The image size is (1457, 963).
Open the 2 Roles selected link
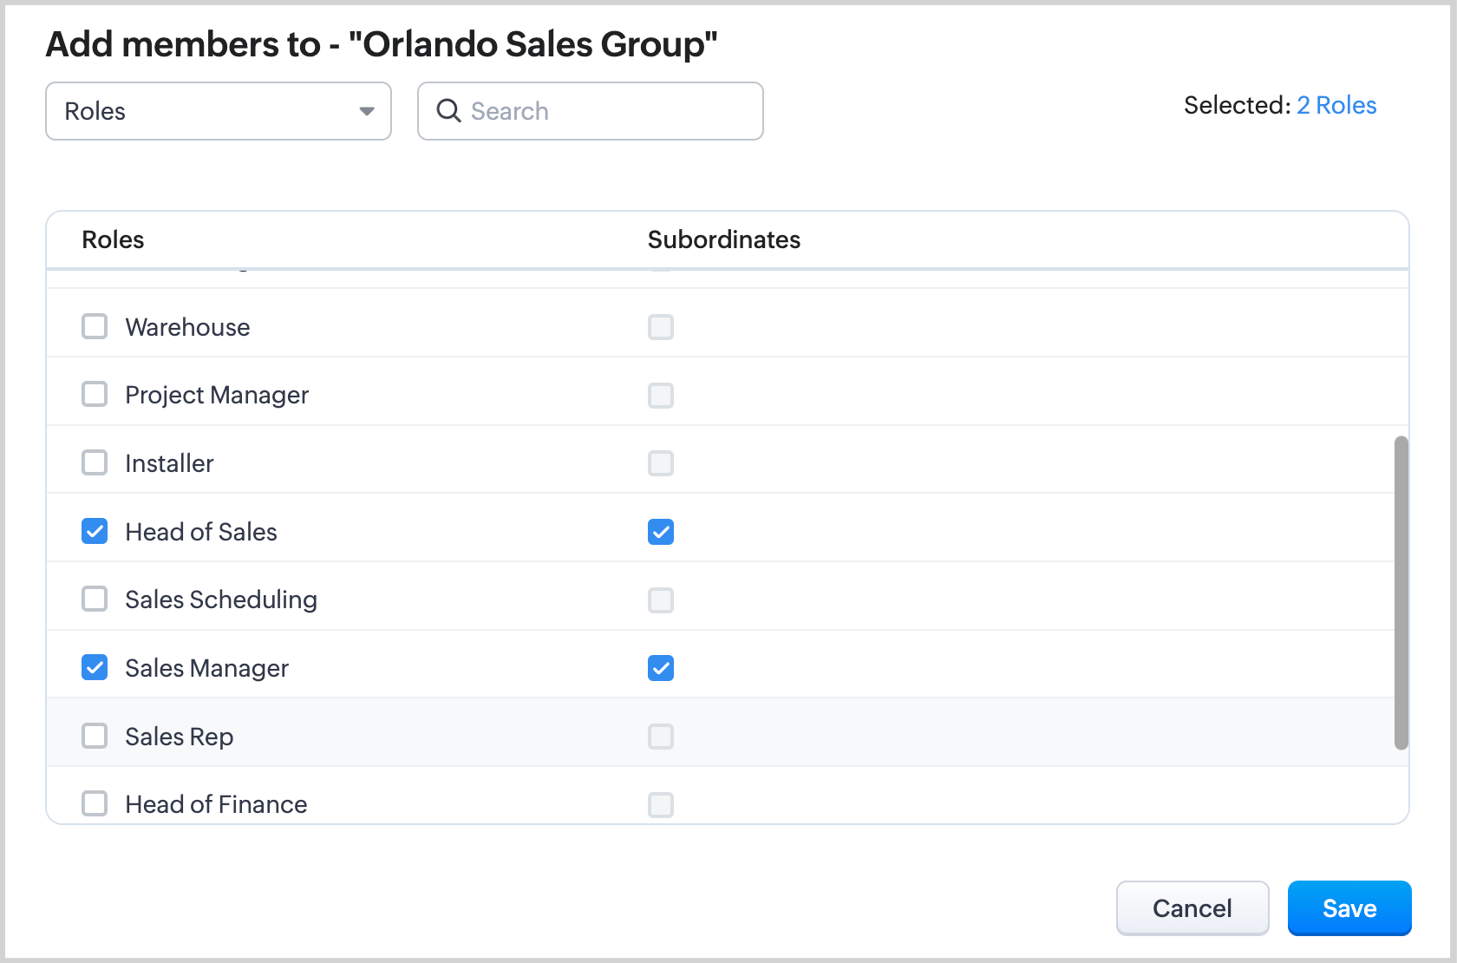click(x=1336, y=105)
